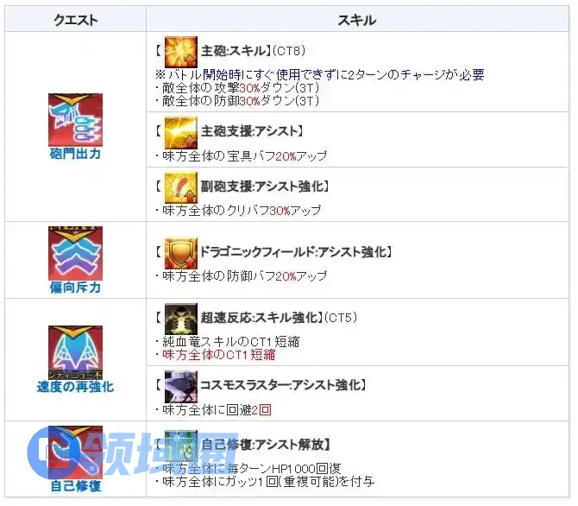This screenshot has width=578, height=506.
Task: Open the 自己修復 quest link
Action: click(76, 486)
